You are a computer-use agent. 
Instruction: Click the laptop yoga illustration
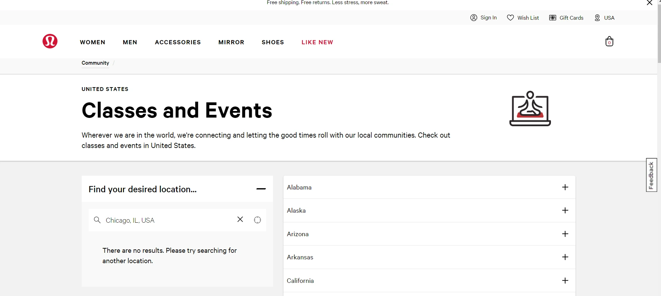(x=530, y=109)
